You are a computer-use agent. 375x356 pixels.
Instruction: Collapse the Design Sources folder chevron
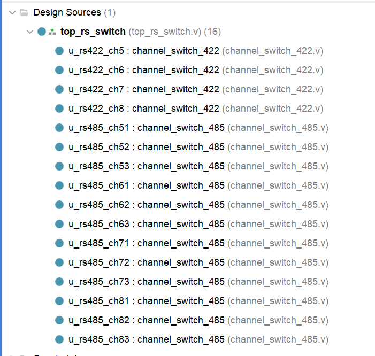12,12
